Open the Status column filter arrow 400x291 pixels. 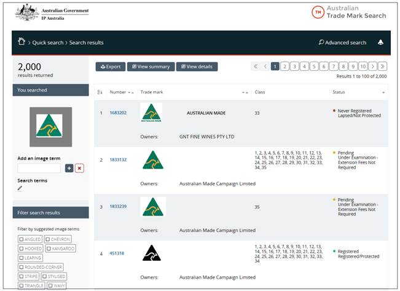383,92
